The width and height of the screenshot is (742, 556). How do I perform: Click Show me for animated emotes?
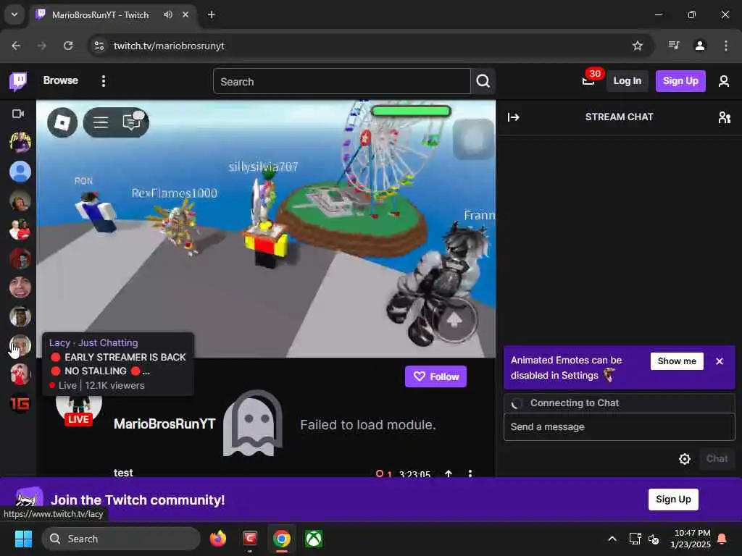(677, 361)
